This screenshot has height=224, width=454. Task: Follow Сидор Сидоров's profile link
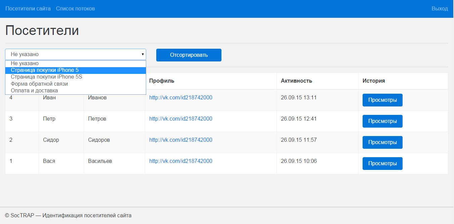pos(181,140)
